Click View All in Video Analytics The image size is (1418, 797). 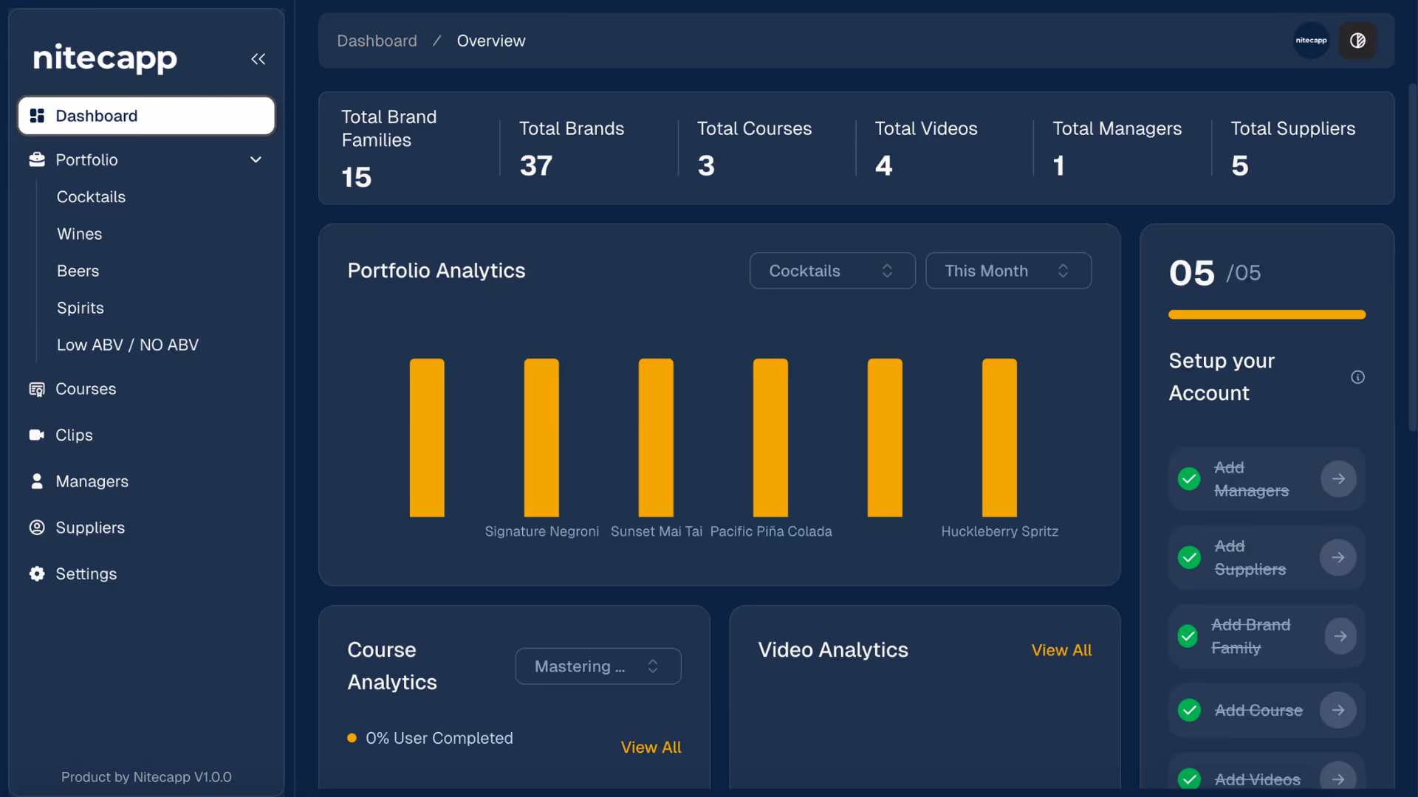pos(1061,650)
